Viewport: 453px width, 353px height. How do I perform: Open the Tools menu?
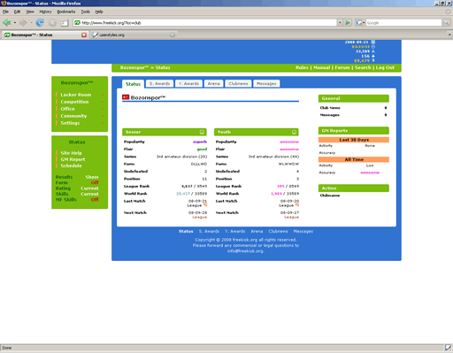[x=86, y=12]
